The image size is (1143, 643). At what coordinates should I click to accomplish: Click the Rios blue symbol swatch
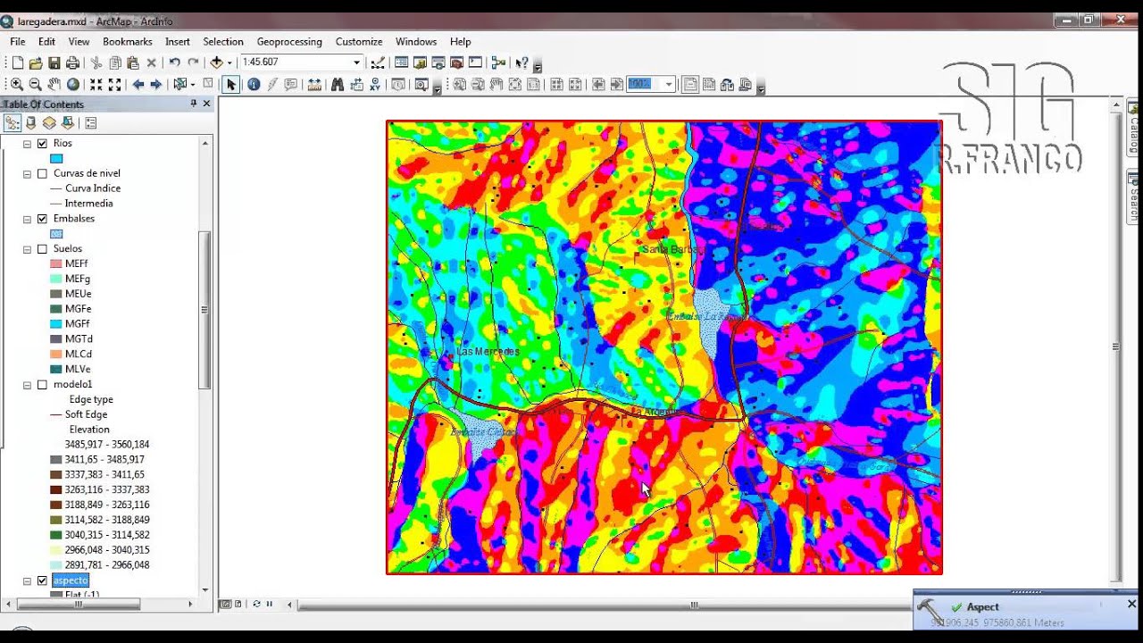(x=56, y=158)
